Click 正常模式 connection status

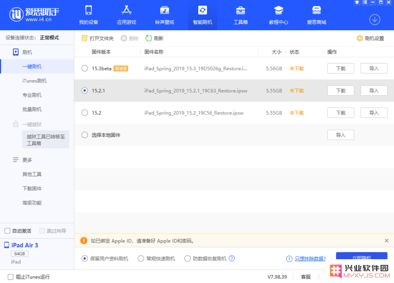tap(49, 38)
